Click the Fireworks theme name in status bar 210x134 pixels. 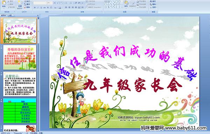pyautogui.click(x=18, y=133)
